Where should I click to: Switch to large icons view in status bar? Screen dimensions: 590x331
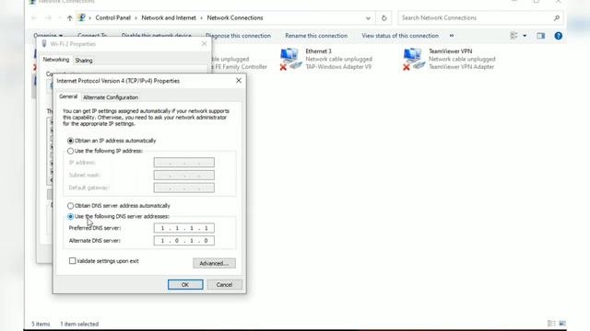562,323
